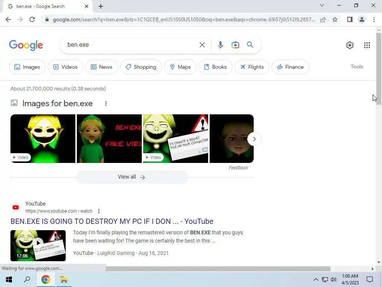The width and height of the screenshot is (382, 287).
Task: Switch to the News filter
Action: [101, 67]
